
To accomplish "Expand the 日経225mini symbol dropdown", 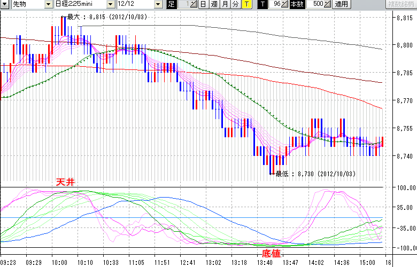I will click(x=111, y=4).
